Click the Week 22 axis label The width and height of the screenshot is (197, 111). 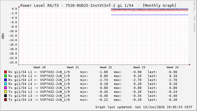[x=106, y=67]
